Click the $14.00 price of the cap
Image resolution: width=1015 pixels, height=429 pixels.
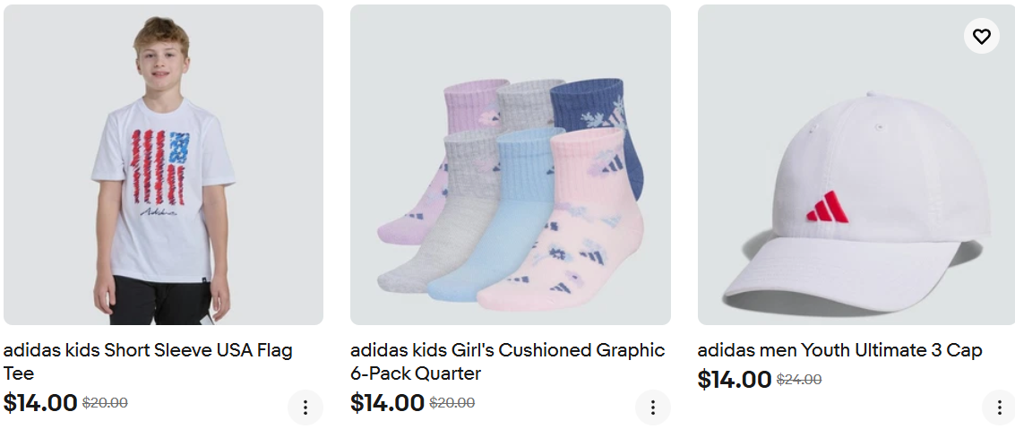pyautogui.click(x=734, y=379)
